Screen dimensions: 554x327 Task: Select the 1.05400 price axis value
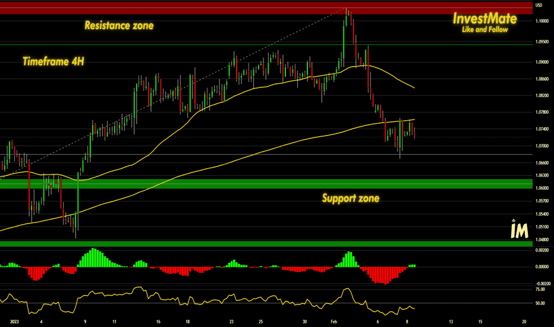click(542, 214)
